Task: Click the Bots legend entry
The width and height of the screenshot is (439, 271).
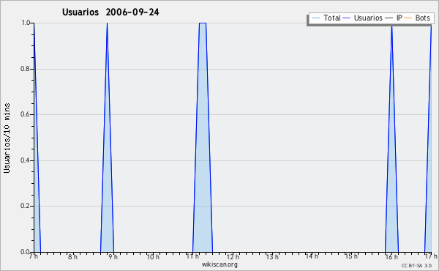Action: [417, 18]
